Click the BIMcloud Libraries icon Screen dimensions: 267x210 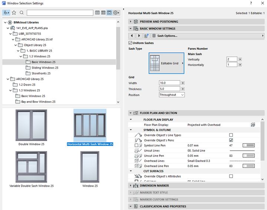pos(10,22)
